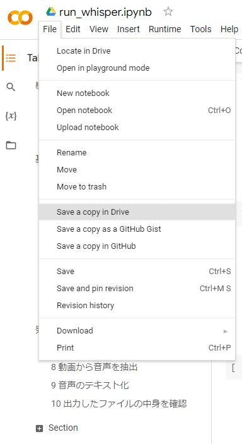Select Upload notebook entry
Viewport: 242px width, 444px height.
[x=137, y=127]
